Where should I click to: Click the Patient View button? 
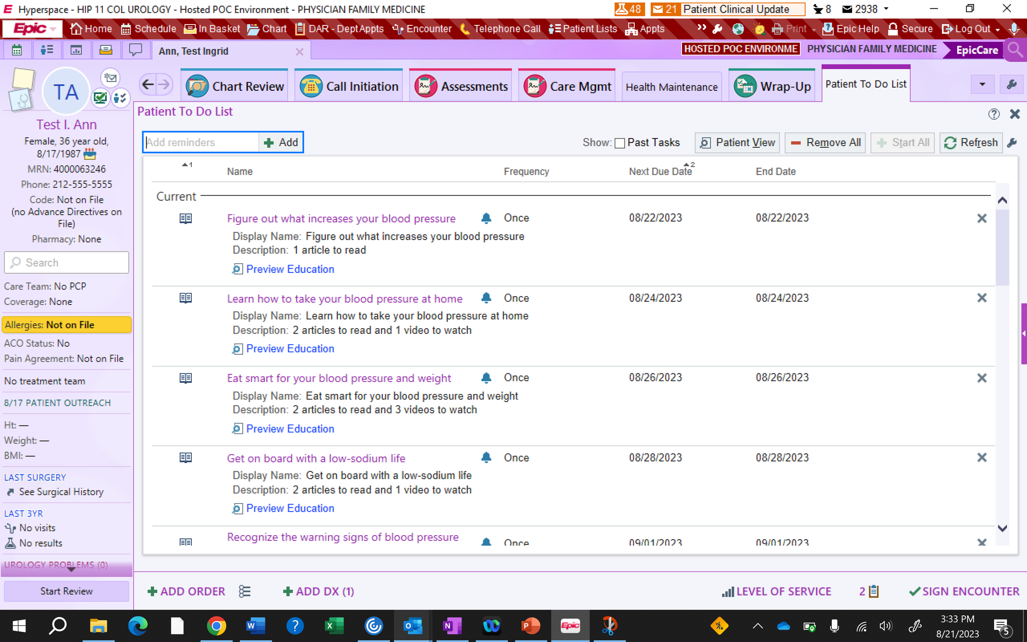(x=737, y=143)
